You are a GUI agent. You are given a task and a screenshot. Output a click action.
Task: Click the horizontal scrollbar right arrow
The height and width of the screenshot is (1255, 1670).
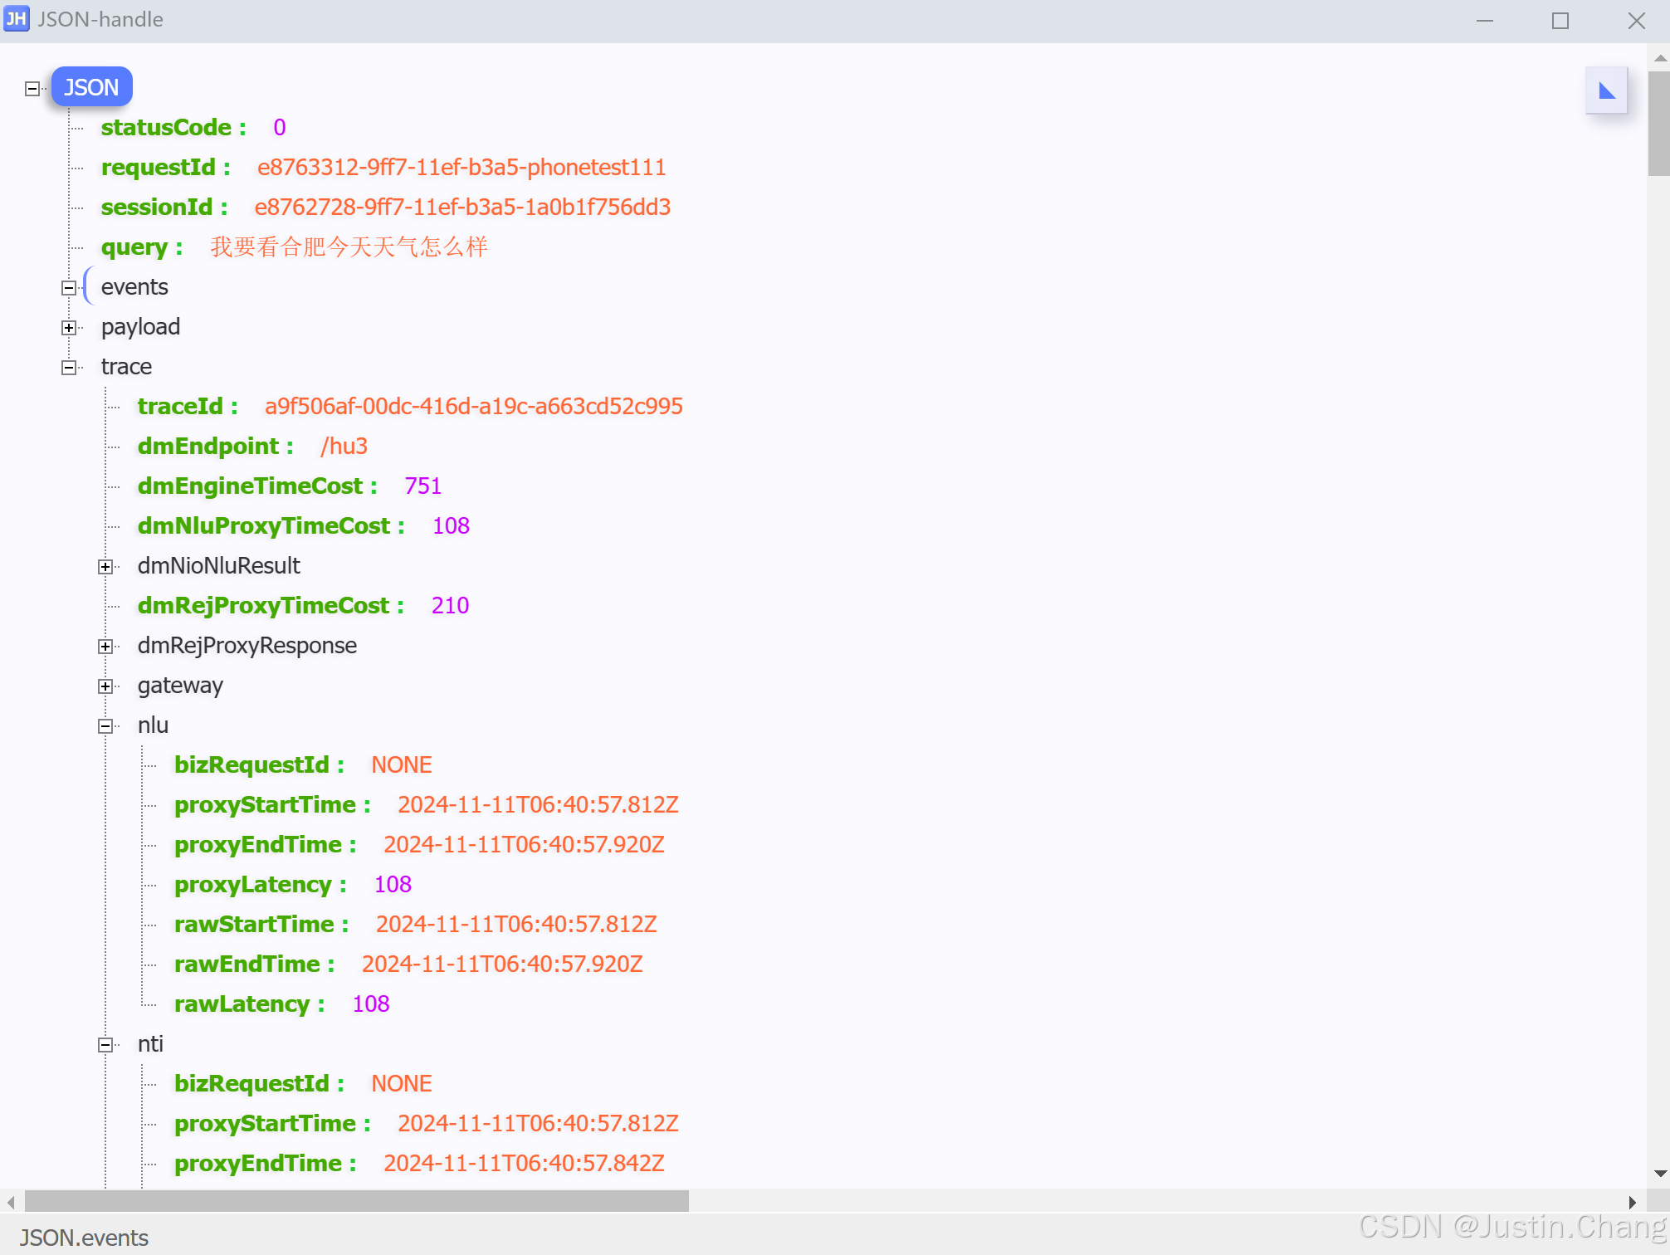pos(1632,1202)
